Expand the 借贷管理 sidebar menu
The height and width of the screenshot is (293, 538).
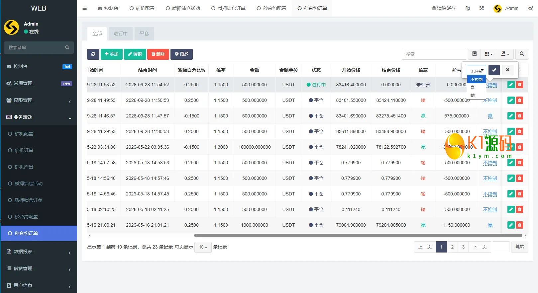click(39, 269)
